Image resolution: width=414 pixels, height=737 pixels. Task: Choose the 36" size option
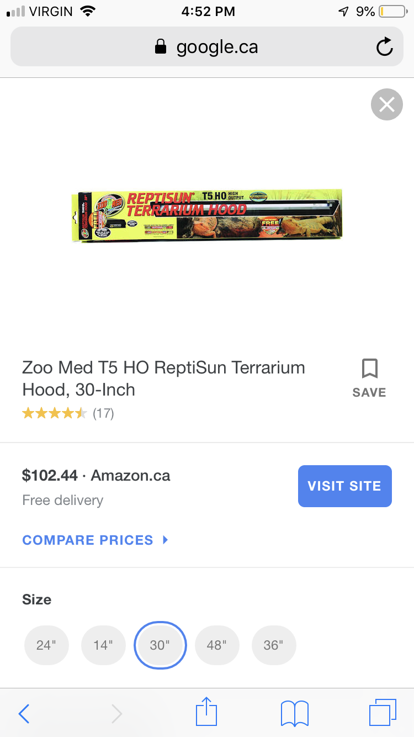[x=274, y=645]
